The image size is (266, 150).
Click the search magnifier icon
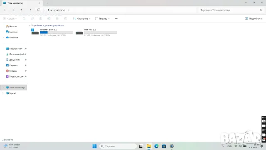pos(261,10)
